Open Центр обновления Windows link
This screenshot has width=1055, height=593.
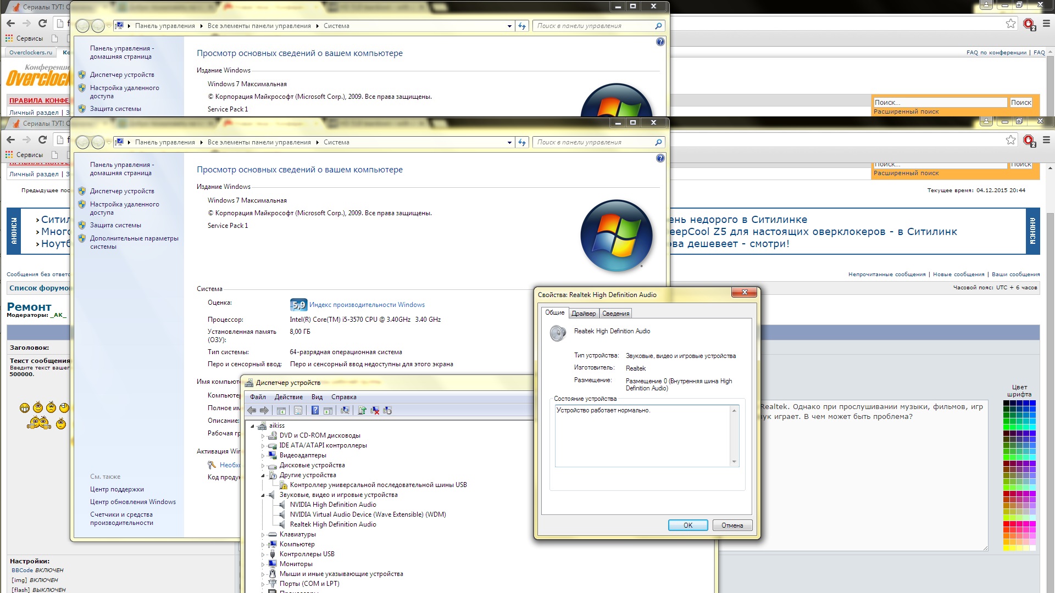pyautogui.click(x=133, y=502)
